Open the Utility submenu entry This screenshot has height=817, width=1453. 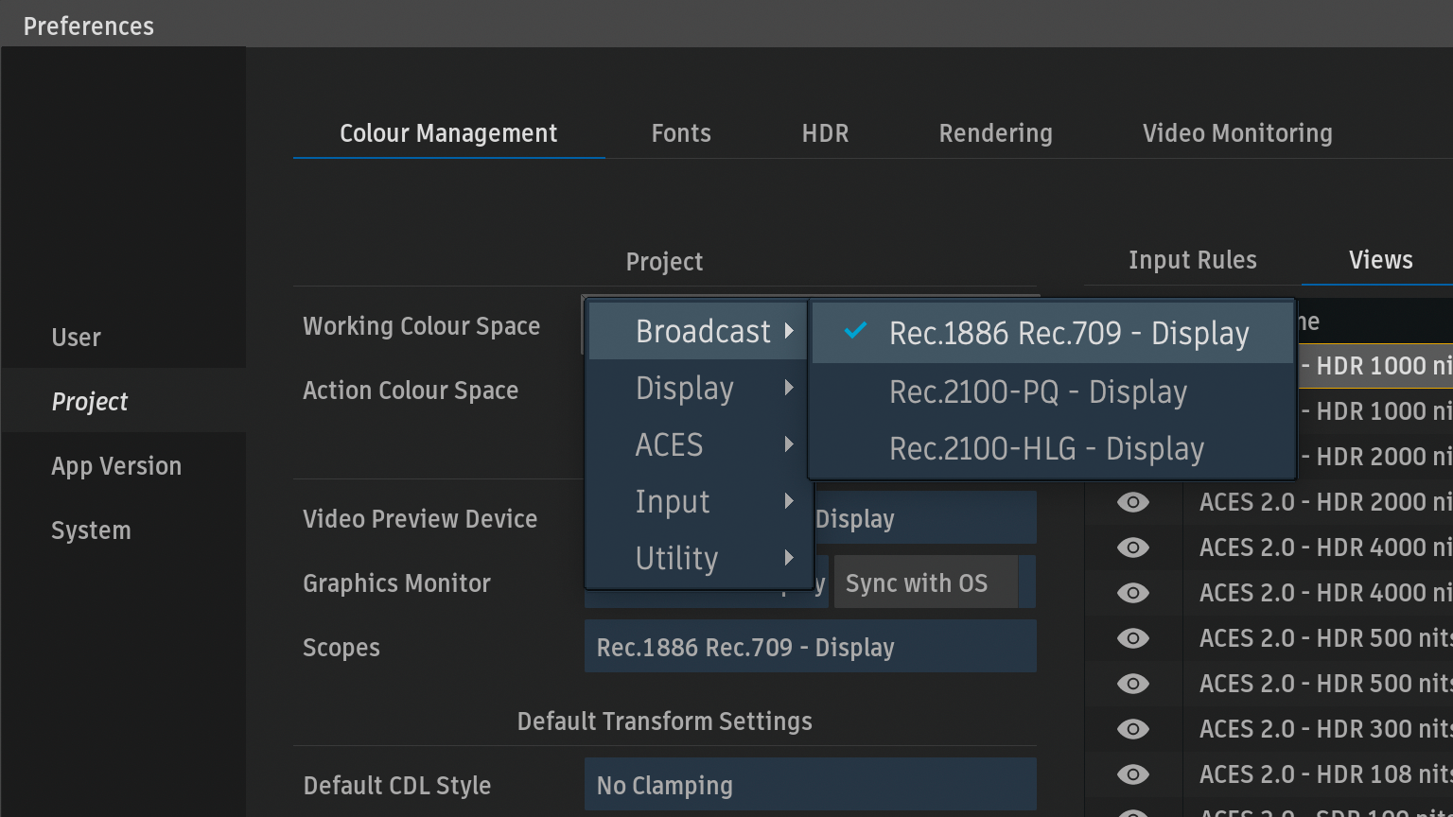pyautogui.click(x=698, y=558)
